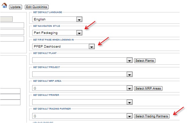Expand the default MRP area dropdown
Screen dimensions: 187x123
coord(129,88)
